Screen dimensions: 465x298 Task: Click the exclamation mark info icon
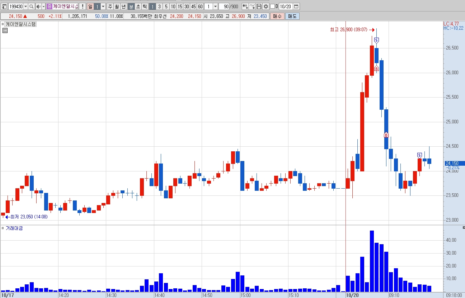click(82, 6)
